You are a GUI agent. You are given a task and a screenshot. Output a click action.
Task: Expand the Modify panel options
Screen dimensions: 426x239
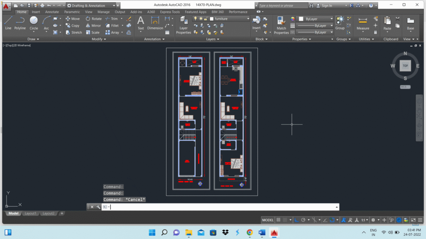[99, 39]
